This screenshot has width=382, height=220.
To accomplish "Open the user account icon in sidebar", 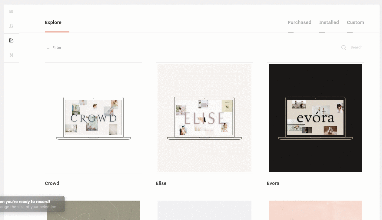I will [x=11, y=26].
